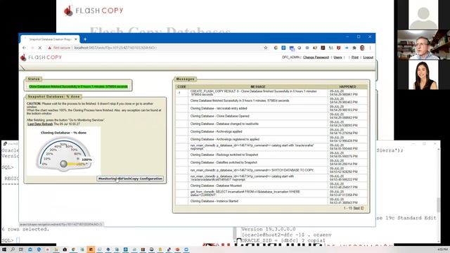Image resolution: width=450 pixels, height=253 pixels.
Task: Select the 'Database Mounted' message row
Action: pyautogui.click(x=271, y=186)
